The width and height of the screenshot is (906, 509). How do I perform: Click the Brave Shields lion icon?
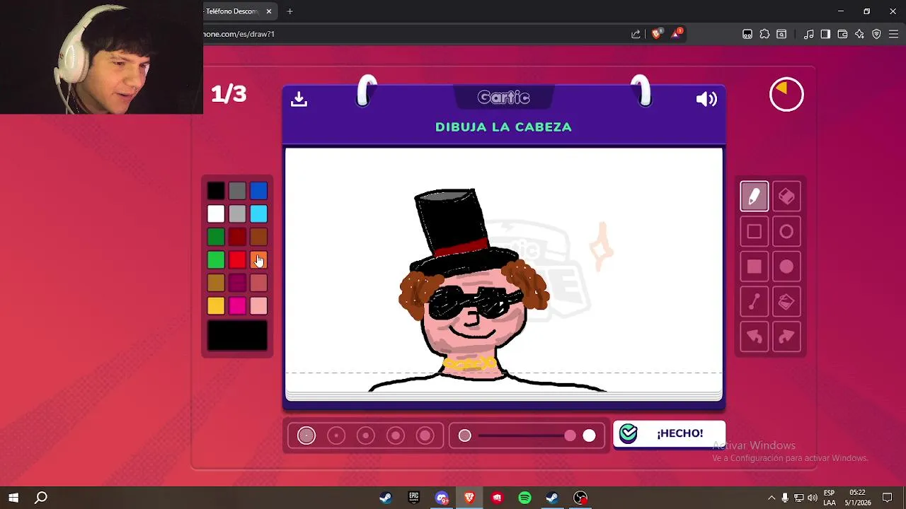657,34
